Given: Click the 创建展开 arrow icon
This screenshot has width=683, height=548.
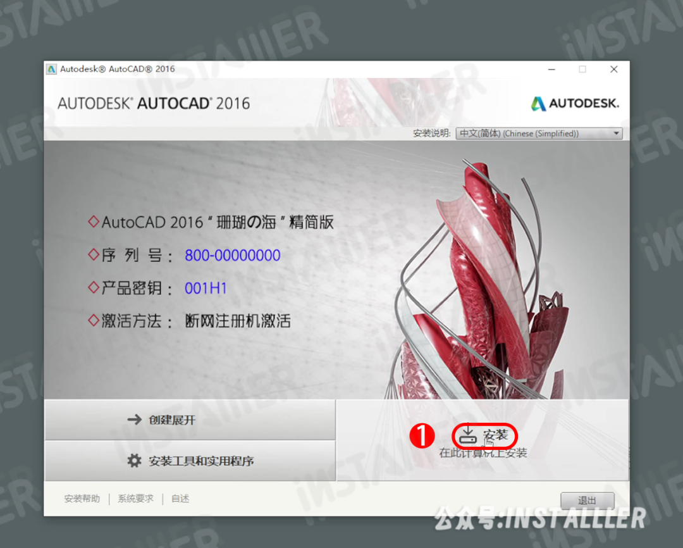Looking at the screenshot, I should pyautogui.click(x=135, y=420).
